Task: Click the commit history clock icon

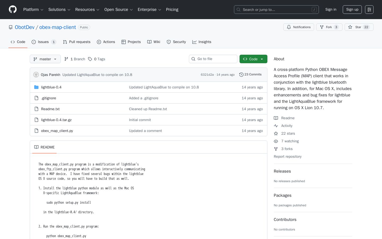Action: click(241, 75)
